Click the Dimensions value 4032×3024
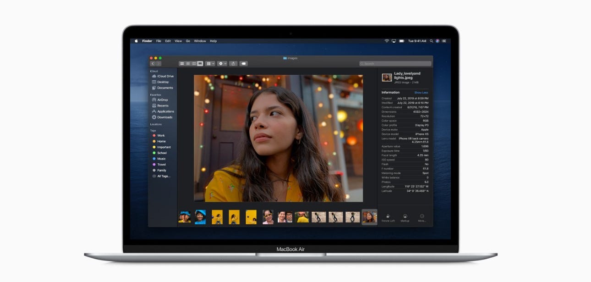 (420, 111)
